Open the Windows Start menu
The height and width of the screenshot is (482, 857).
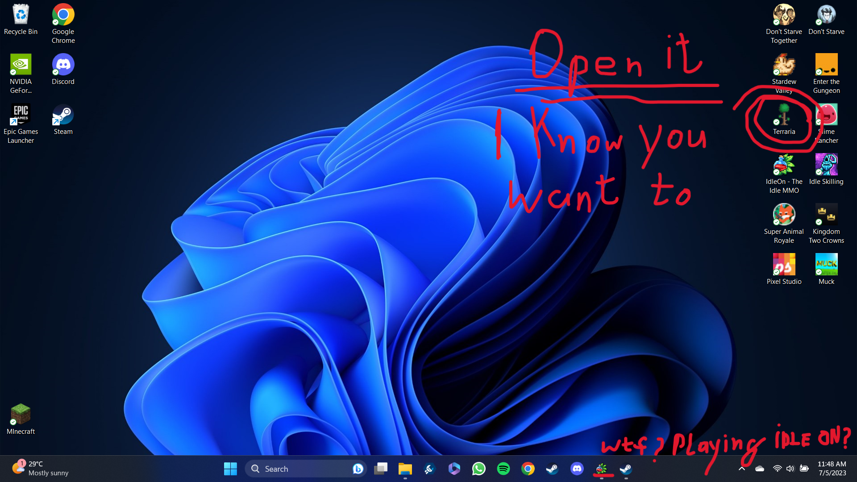click(x=230, y=469)
